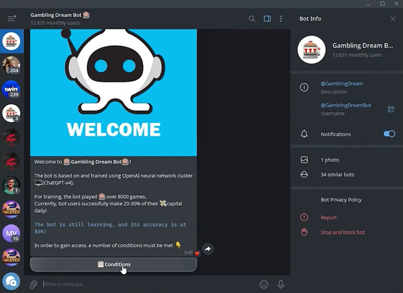Attach a file with the paperclip icon
Viewport: 403px width, 293px height.
coord(33,284)
